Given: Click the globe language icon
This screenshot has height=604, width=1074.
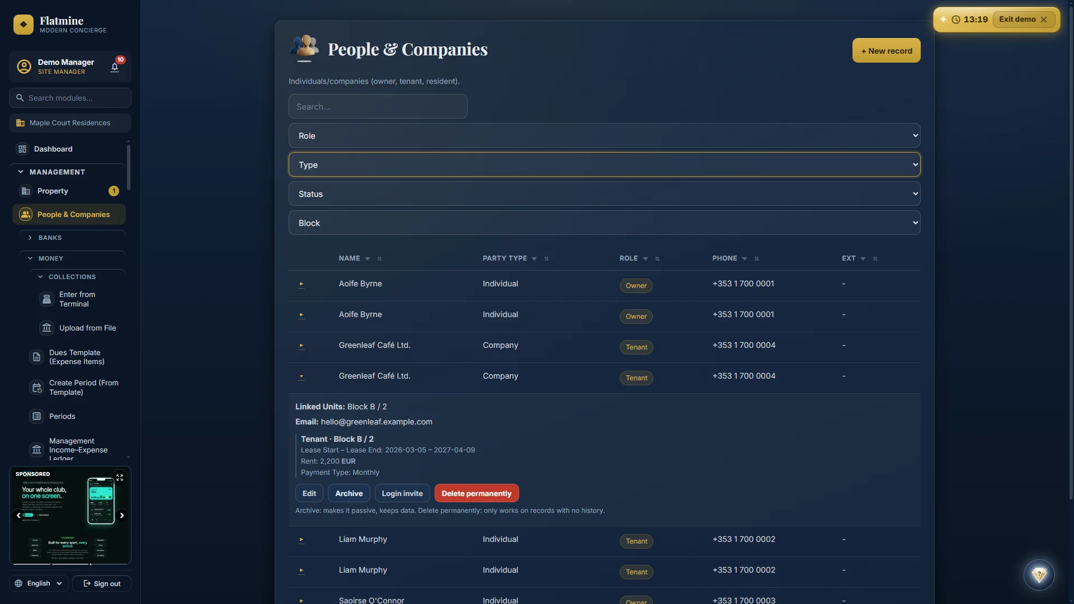Looking at the screenshot, I should (18, 584).
